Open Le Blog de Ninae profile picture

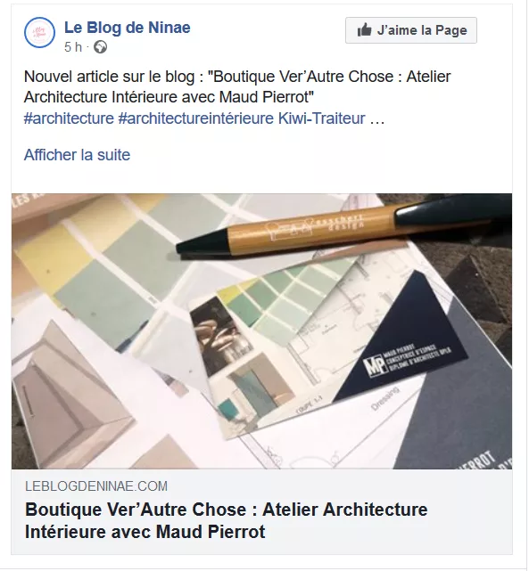coord(40,33)
